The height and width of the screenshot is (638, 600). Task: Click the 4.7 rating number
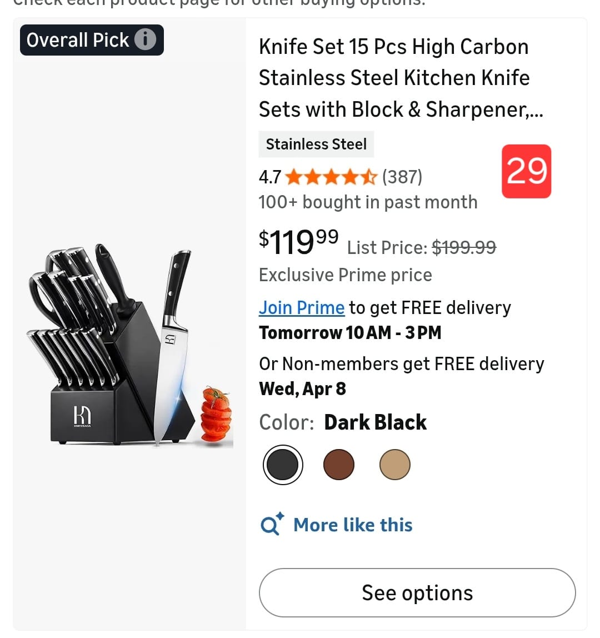[270, 177]
